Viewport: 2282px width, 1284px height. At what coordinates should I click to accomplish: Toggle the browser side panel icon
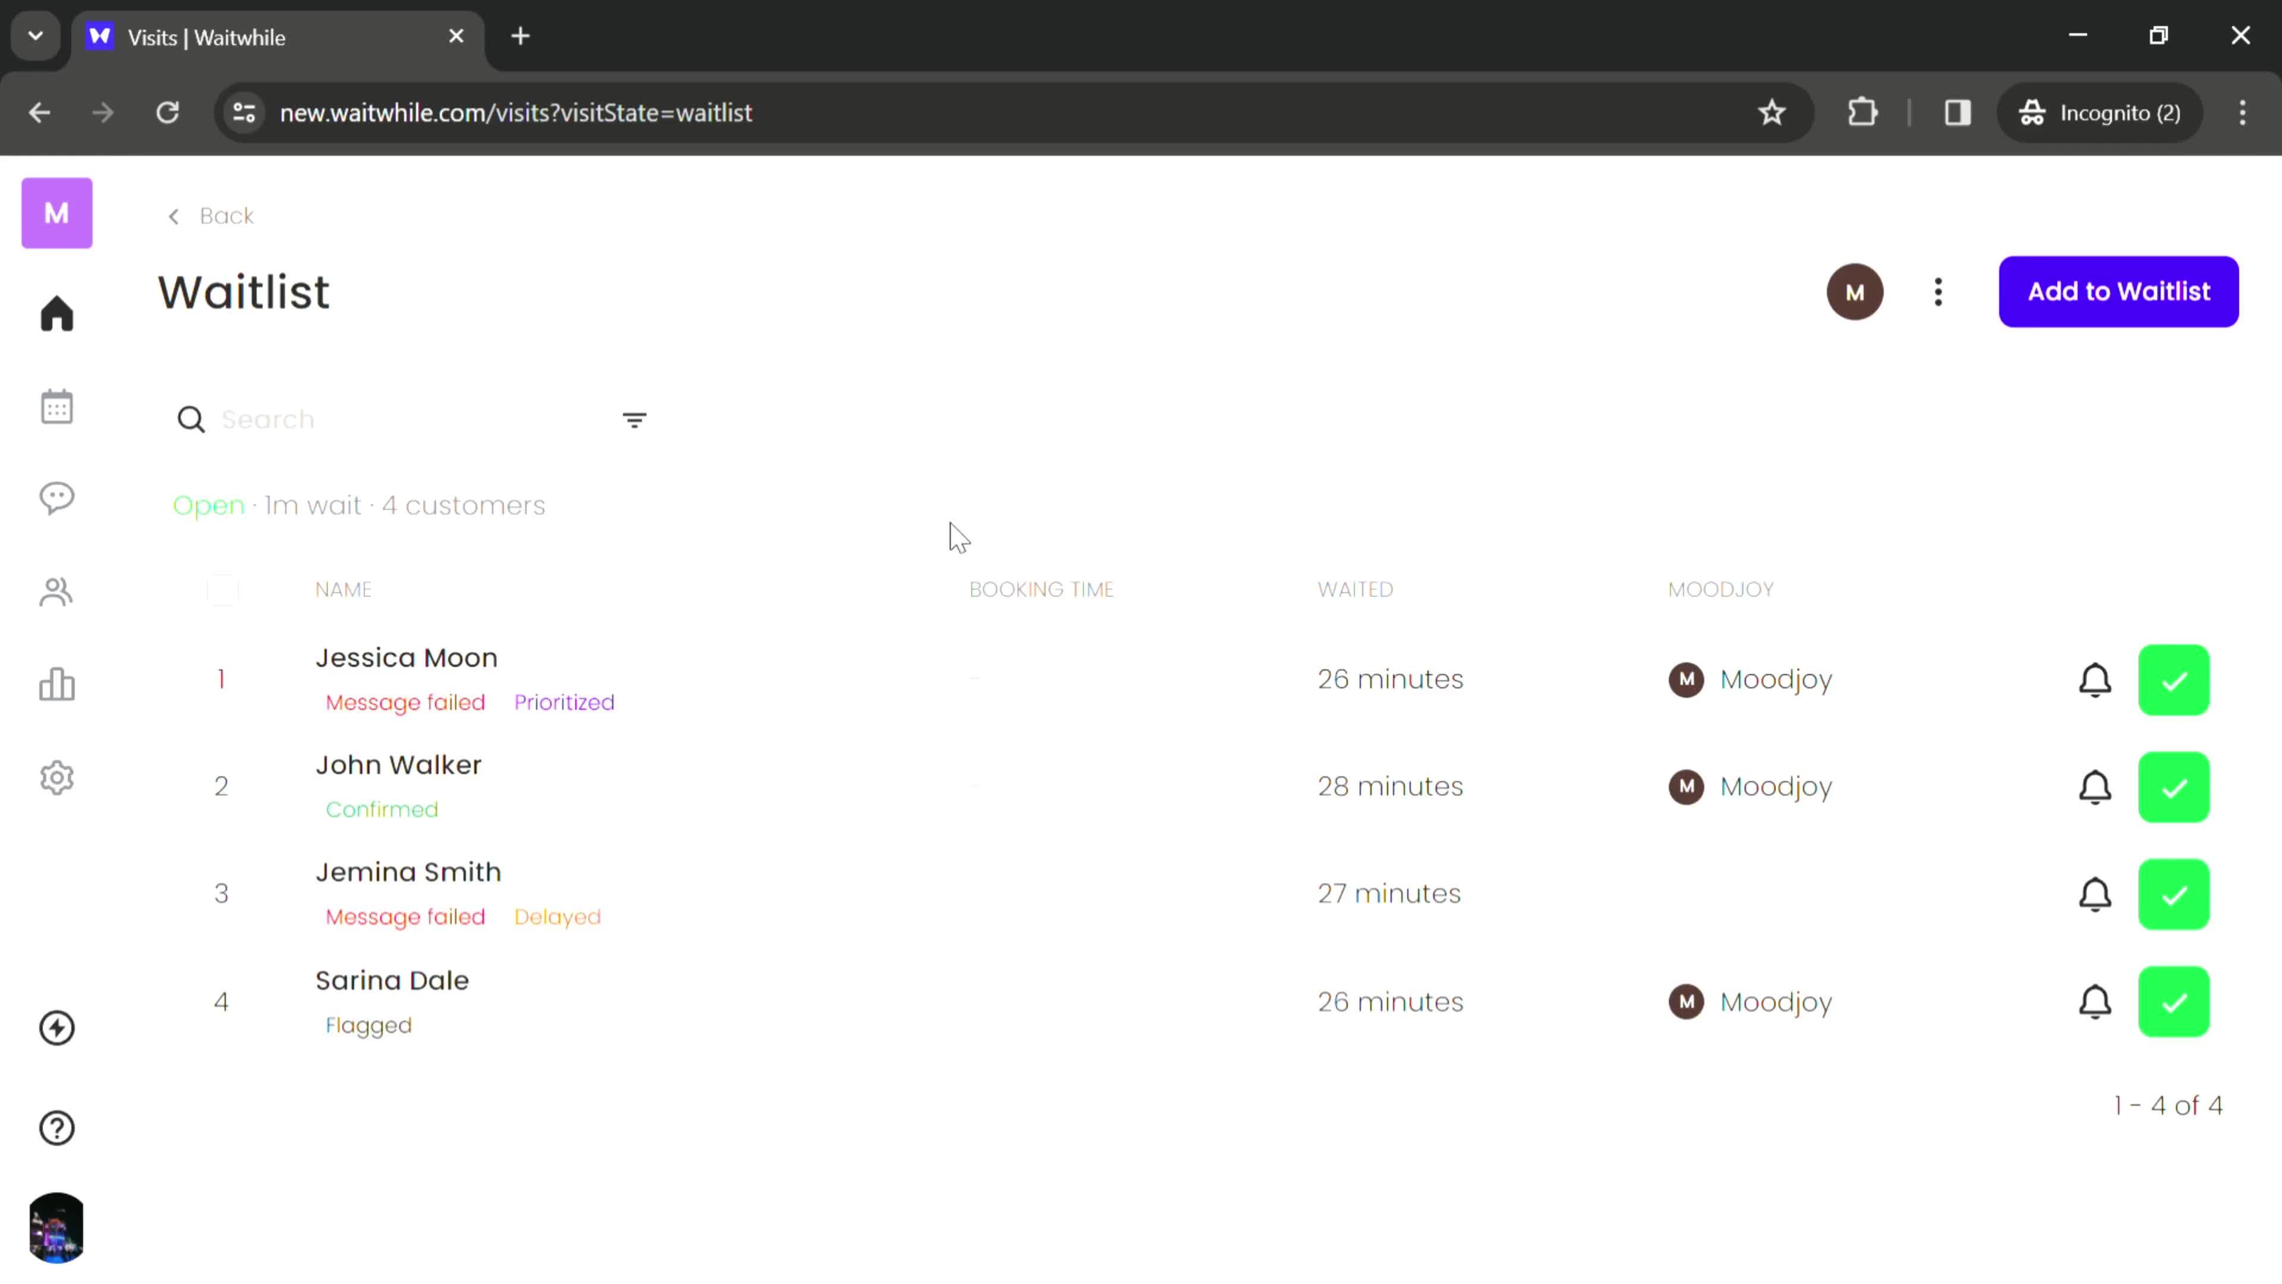point(1958,112)
